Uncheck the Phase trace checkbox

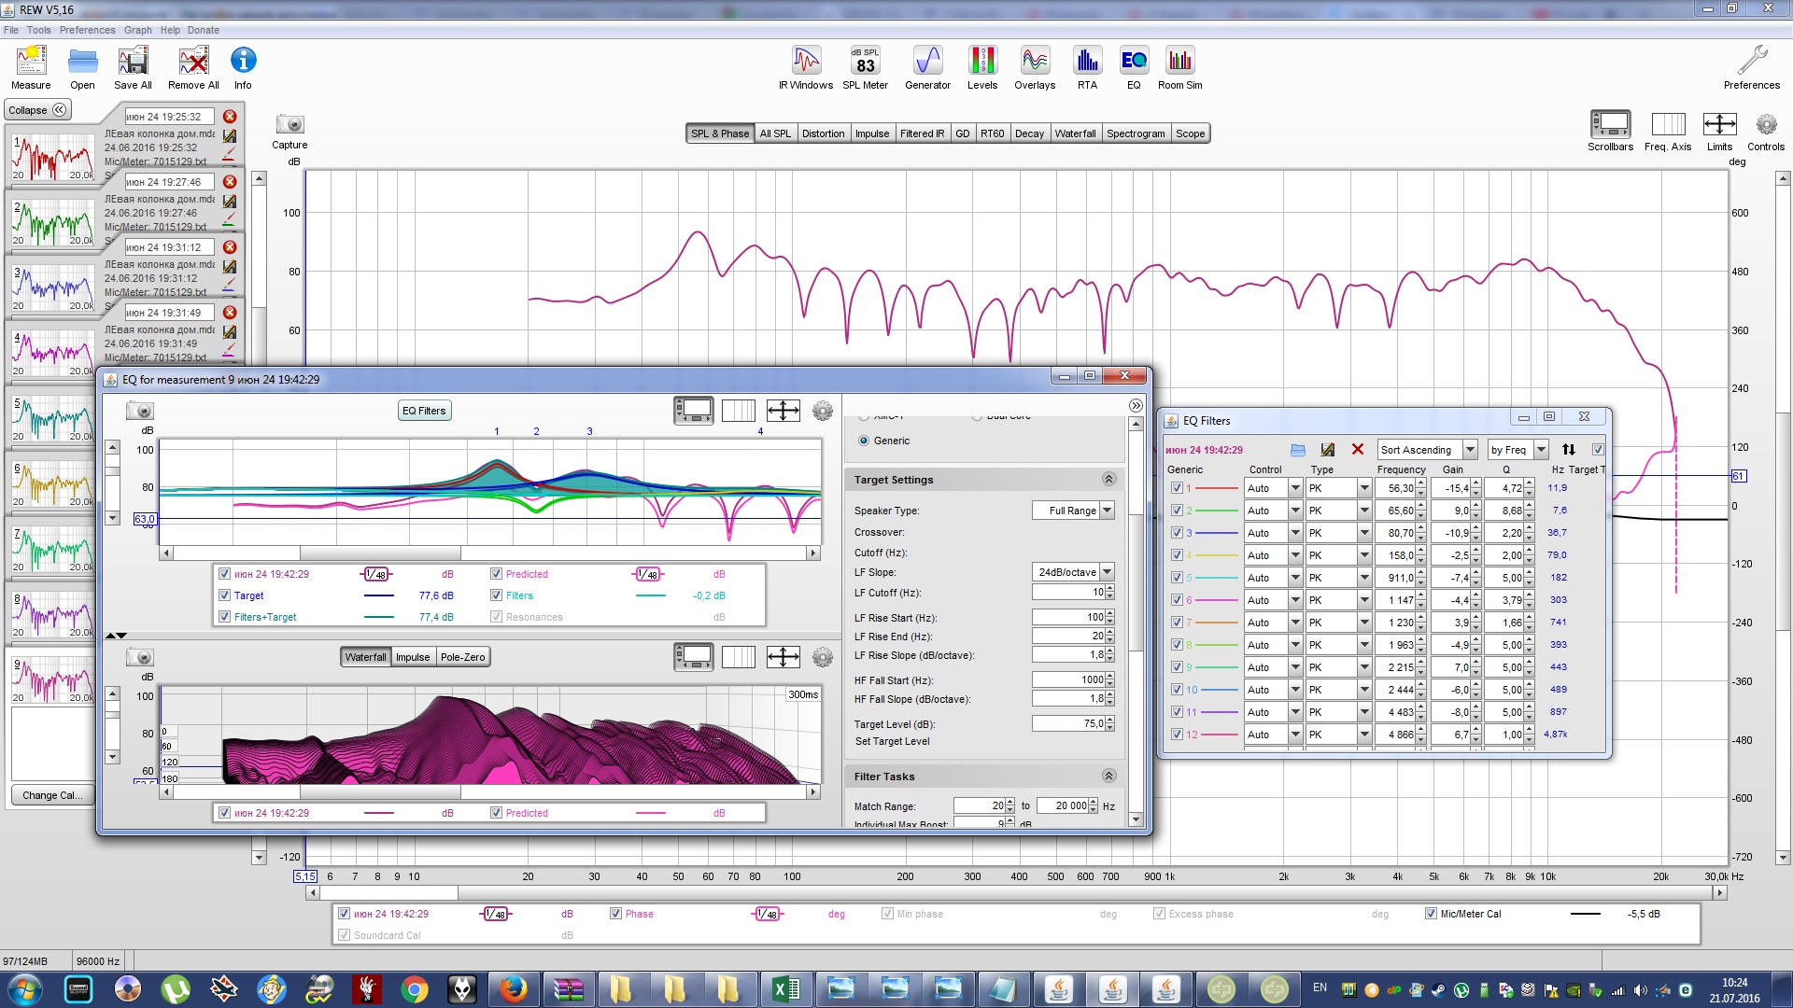(x=615, y=914)
